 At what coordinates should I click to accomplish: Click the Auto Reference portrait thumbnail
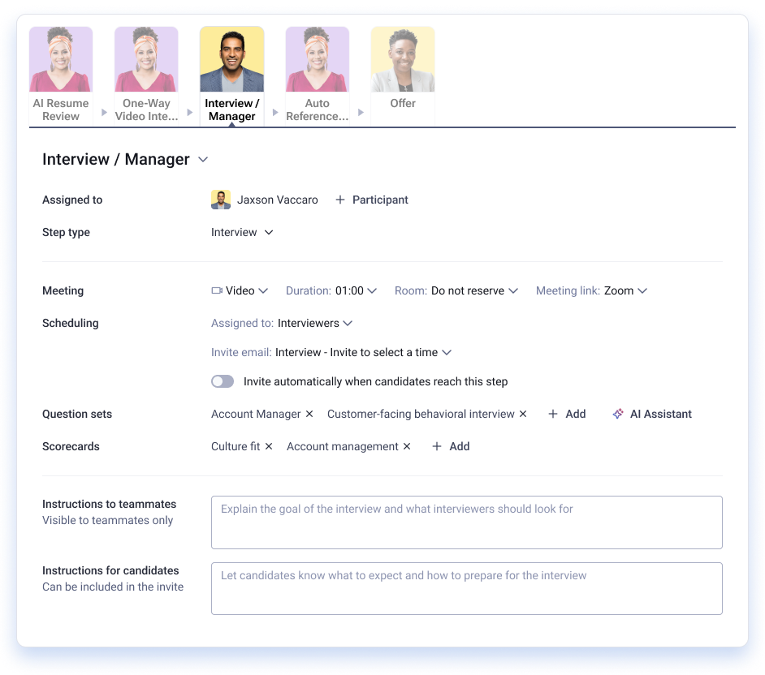(x=317, y=59)
